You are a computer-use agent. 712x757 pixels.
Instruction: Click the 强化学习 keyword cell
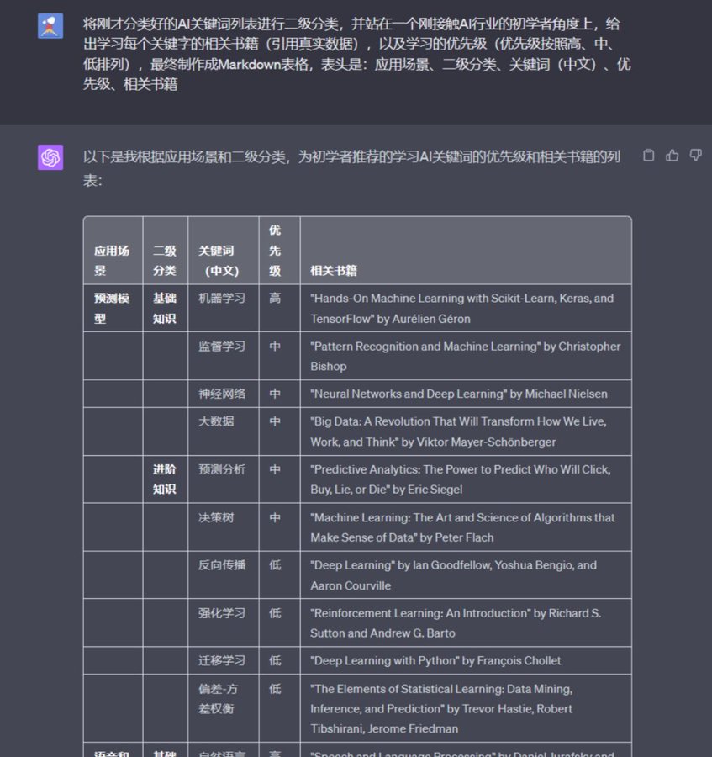[219, 612]
